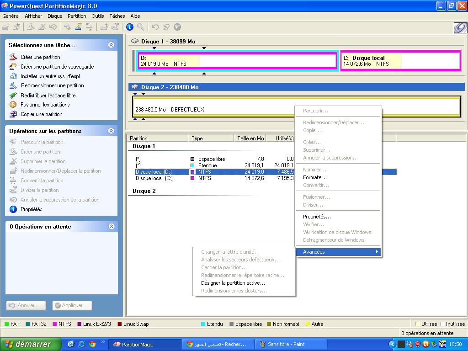Open the Outils menu
Image resolution: width=468 pixels, height=351 pixels.
98,16
